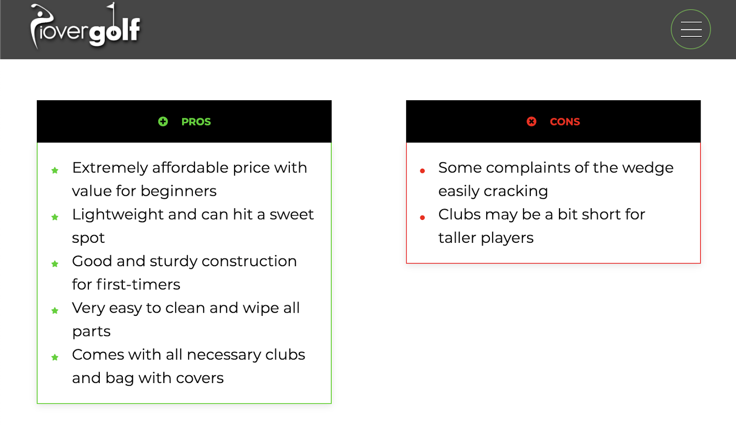
Task: Click the star beside Comes with all necessary clubs
Action: point(55,357)
